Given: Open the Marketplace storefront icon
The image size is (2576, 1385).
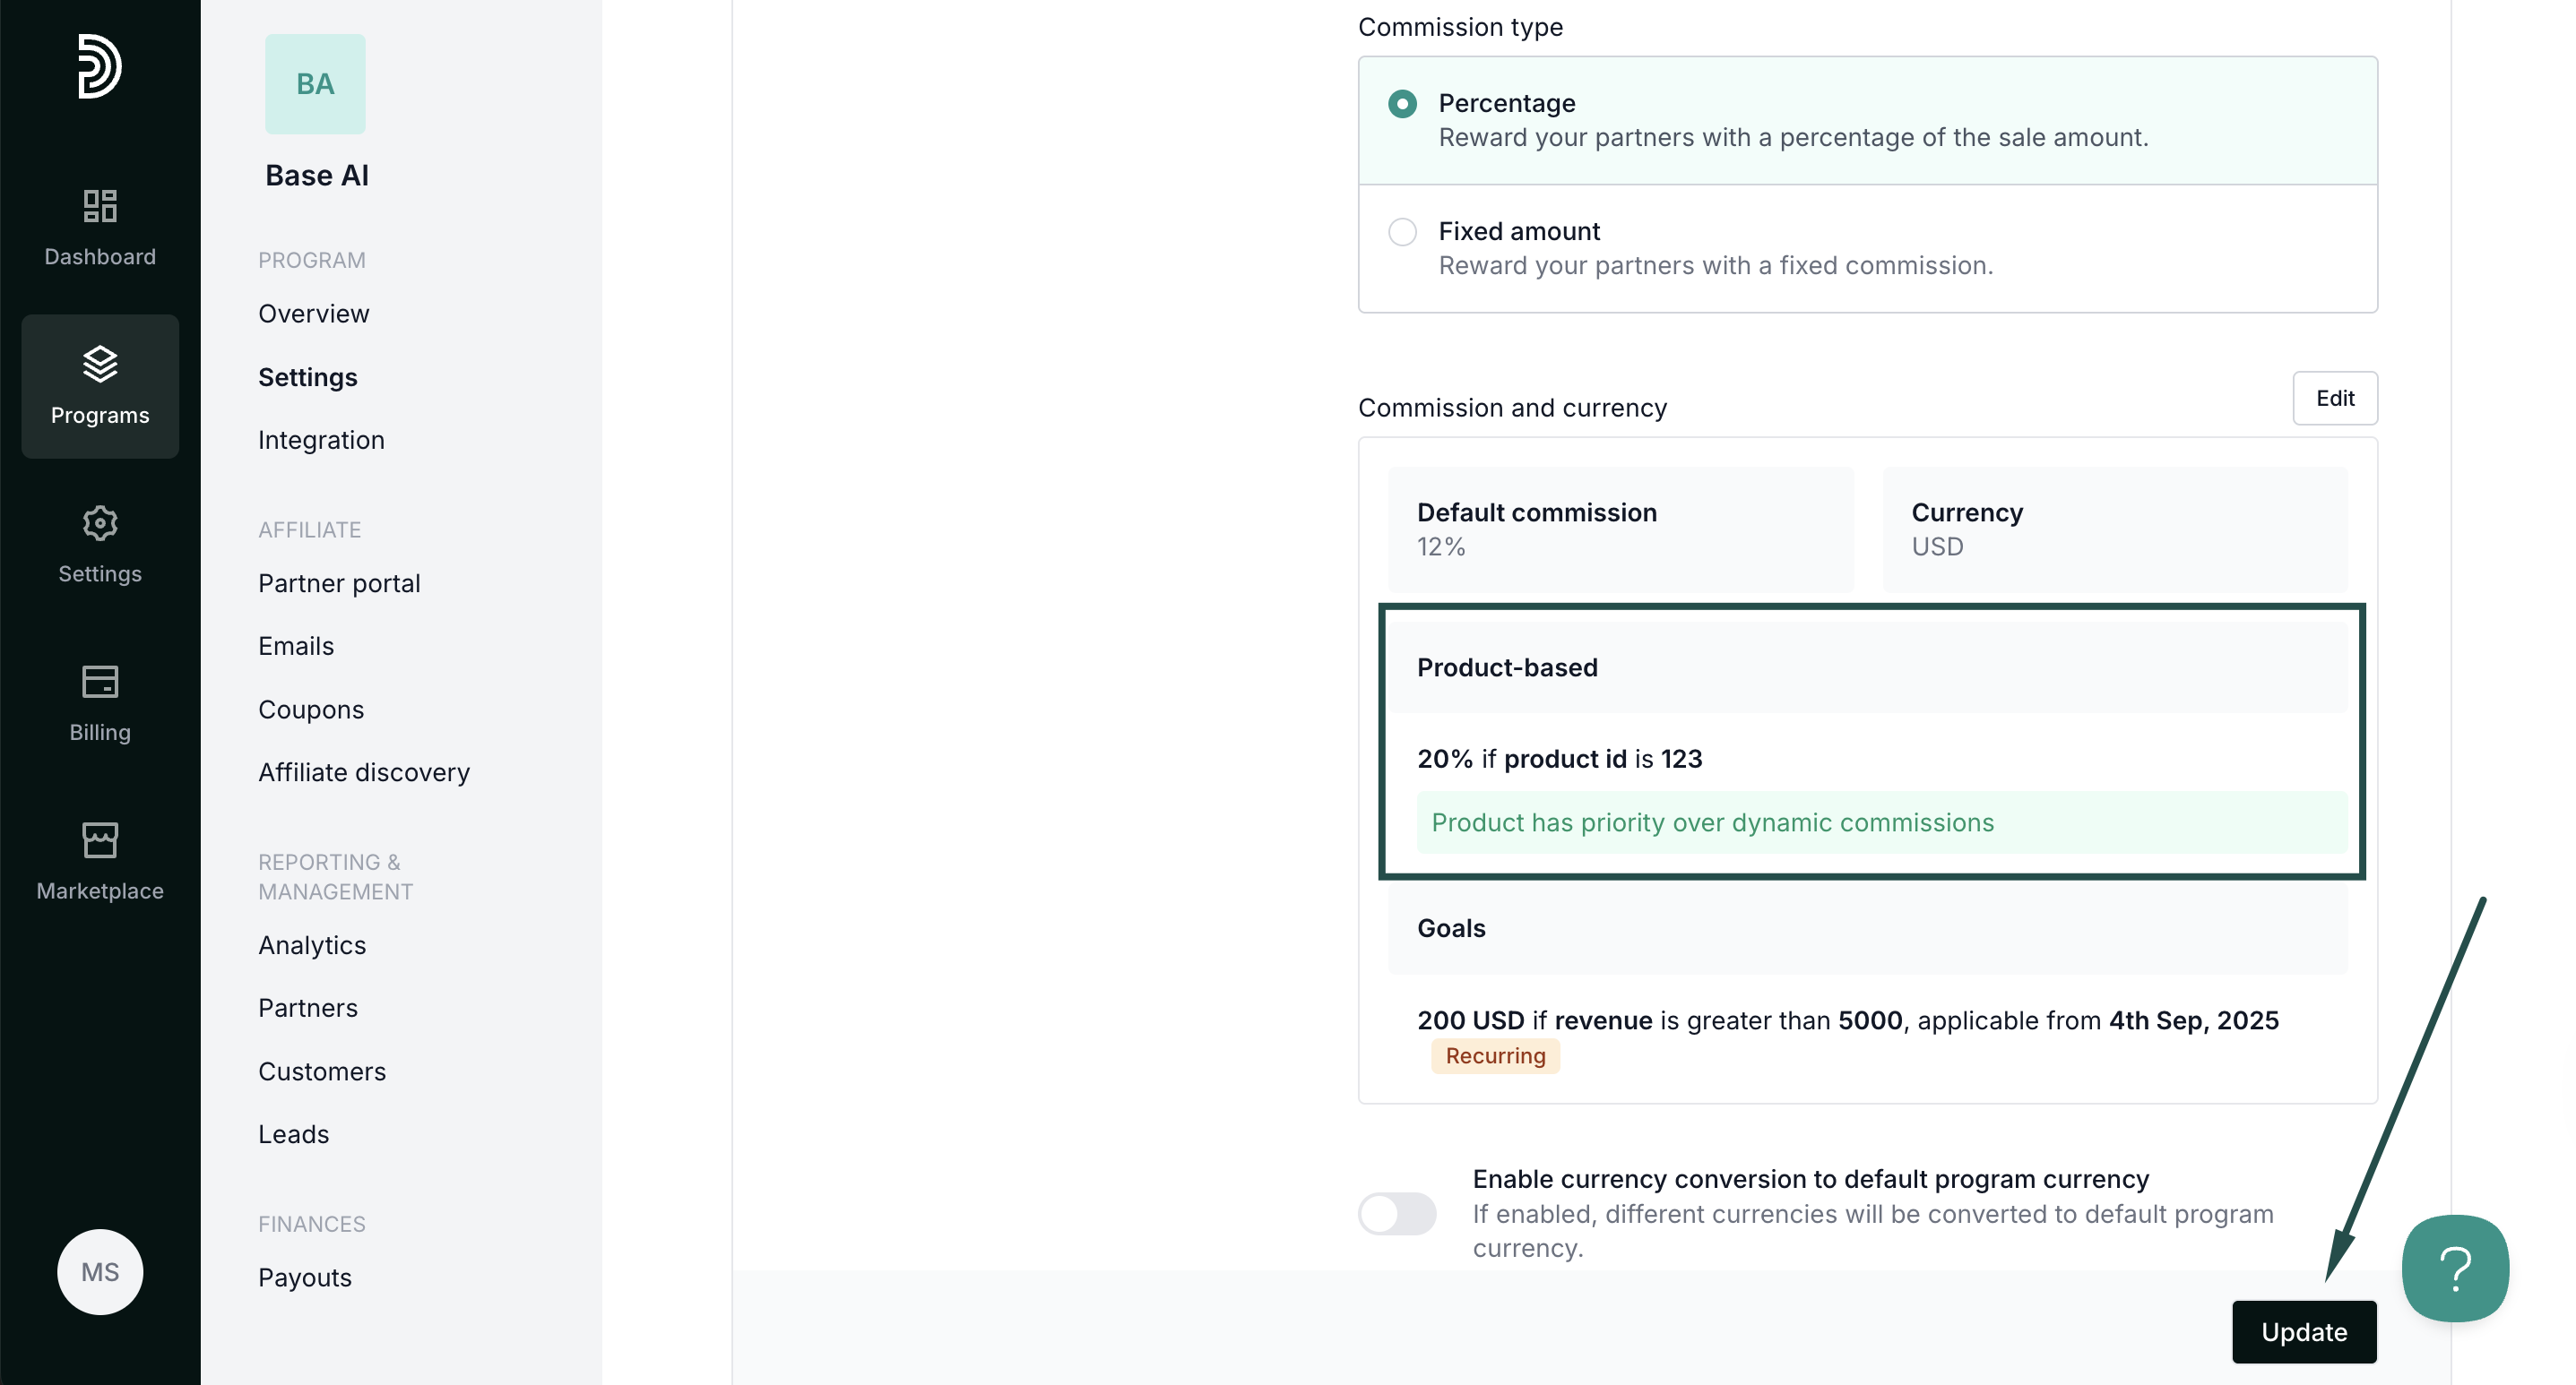Looking at the screenshot, I should [x=100, y=840].
